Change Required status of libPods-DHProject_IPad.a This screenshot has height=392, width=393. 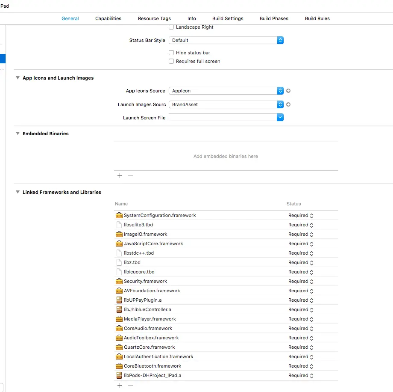point(301,375)
